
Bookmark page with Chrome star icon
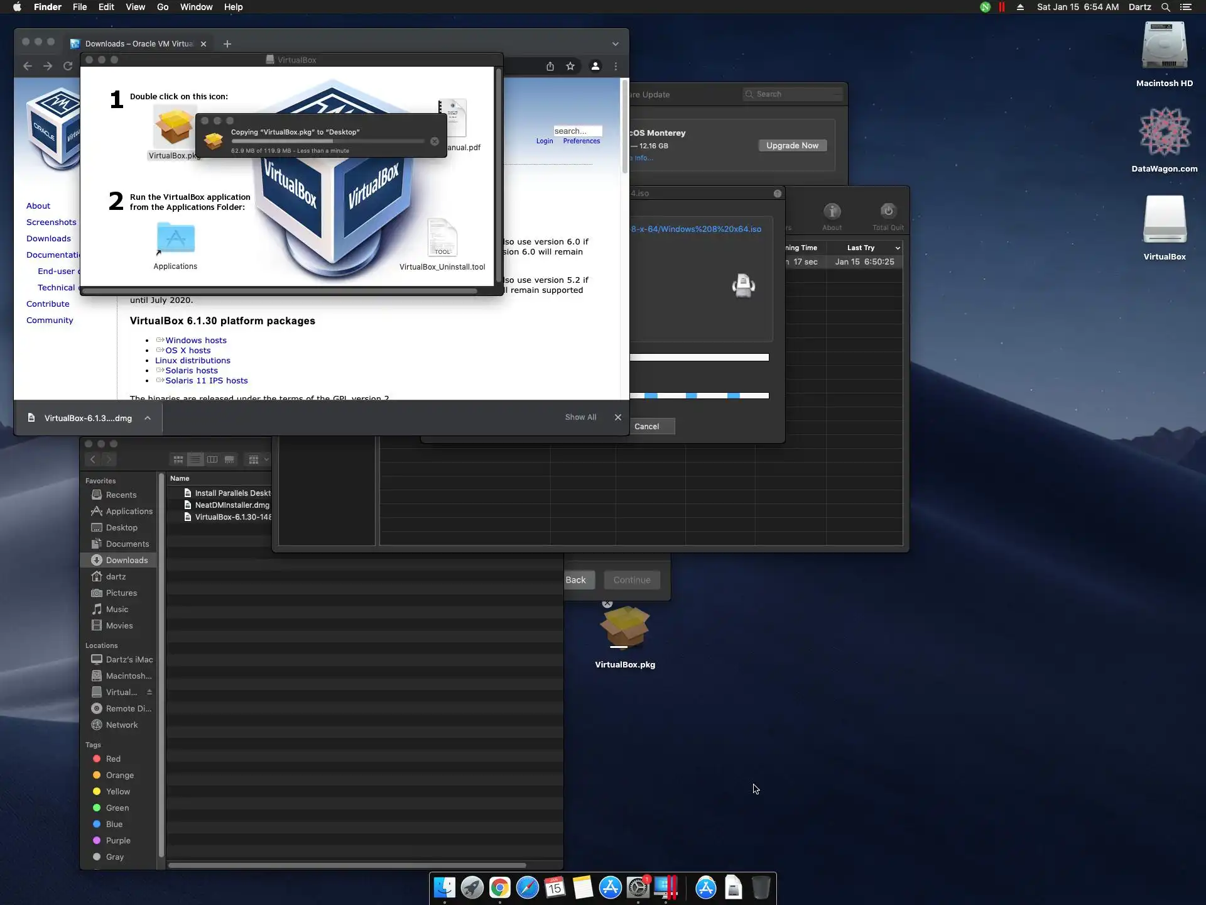[x=570, y=66]
